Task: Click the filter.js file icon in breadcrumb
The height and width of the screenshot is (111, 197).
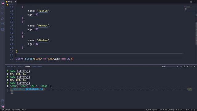Action: point(7,5)
